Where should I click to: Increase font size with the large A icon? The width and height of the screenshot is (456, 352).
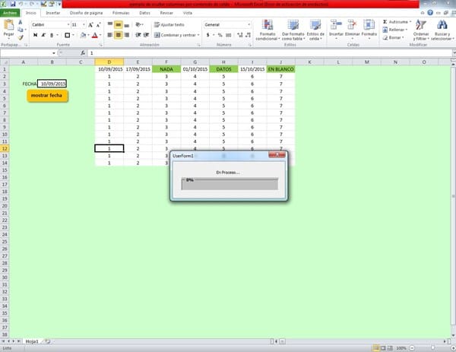90,25
